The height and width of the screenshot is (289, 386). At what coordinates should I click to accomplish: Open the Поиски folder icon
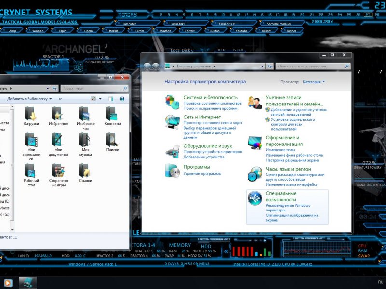click(x=112, y=140)
